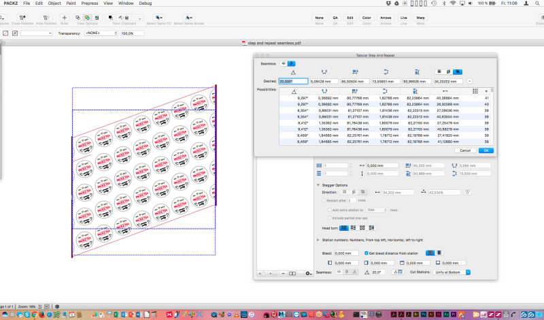Select the first Head turn layout icon

coord(344,228)
